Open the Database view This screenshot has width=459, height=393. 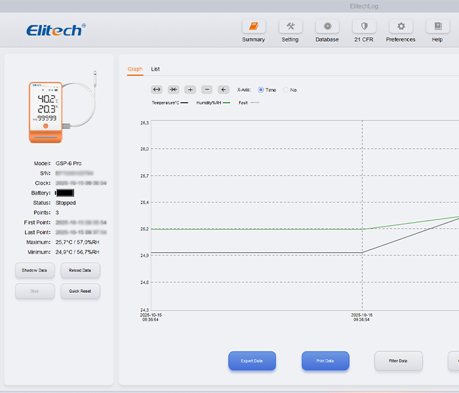click(327, 27)
